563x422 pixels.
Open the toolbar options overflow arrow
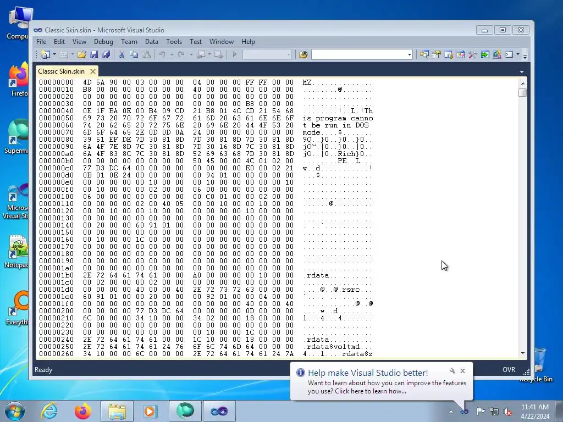[x=525, y=57]
